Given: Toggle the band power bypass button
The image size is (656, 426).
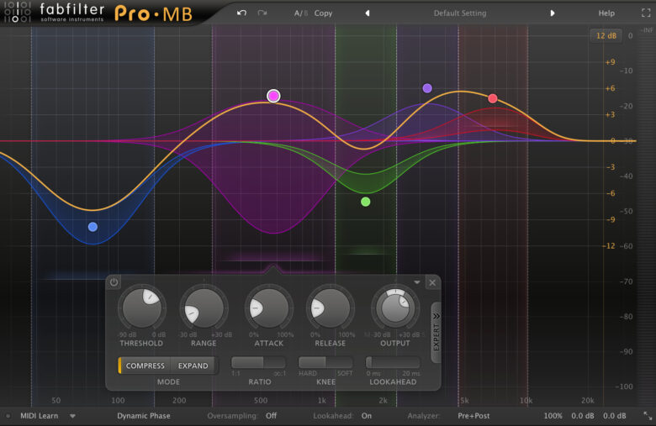Looking at the screenshot, I should 114,282.
